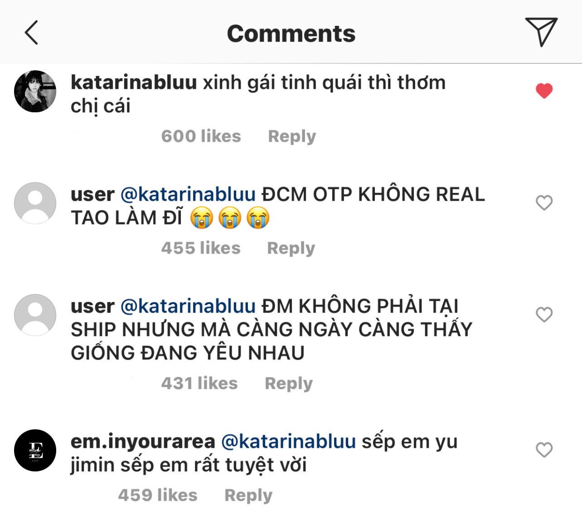
Task: Reply to the 431-likes comment
Action: 289,384
